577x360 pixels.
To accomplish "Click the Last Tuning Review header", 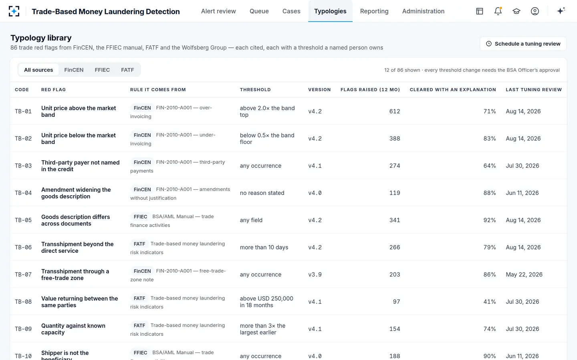I will (x=534, y=90).
